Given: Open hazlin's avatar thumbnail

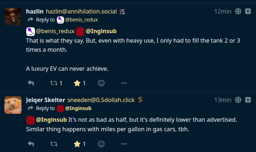Looking at the screenshot, I should [13, 16].
